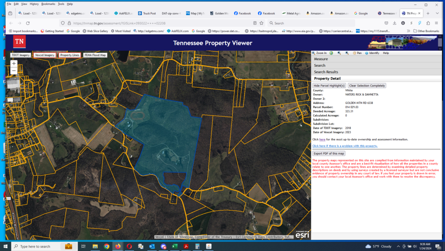Expand the Search Results section
The width and height of the screenshot is (445, 251).
point(326,72)
